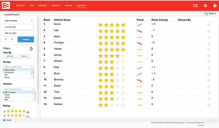Screen dimensions: 219x128
Task: Open details arrow for Tran row
Action: (x=208, y=93)
